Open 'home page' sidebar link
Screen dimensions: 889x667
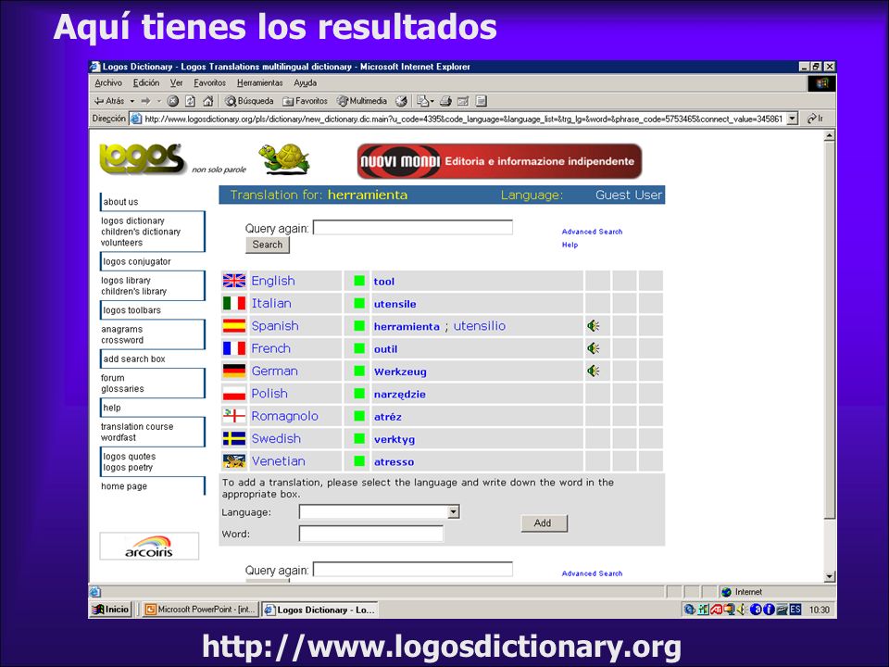123,486
